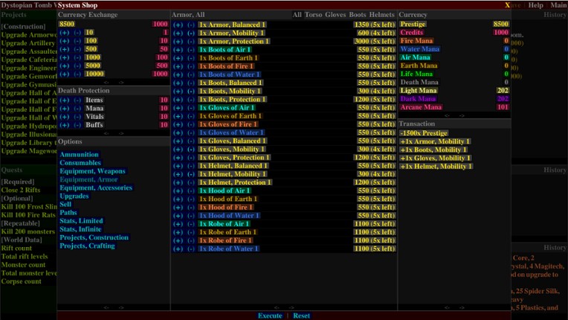Reset the current transaction
Screen dimensions: 568x320
tap(301, 316)
